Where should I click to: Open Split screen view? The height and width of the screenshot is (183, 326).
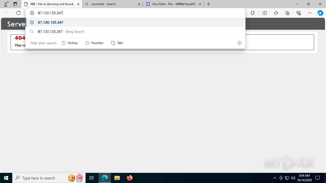click(265, 13)
